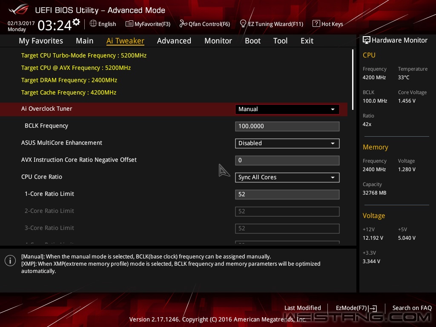Click Target DRAM Frequency : 2400MHz text

click(x=69, y=80)
